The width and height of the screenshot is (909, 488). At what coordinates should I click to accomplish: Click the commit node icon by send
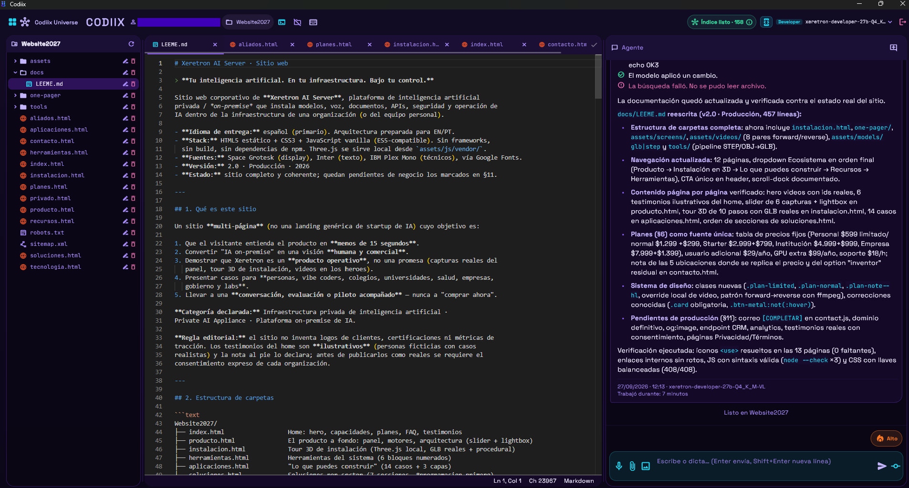[896, 466]
